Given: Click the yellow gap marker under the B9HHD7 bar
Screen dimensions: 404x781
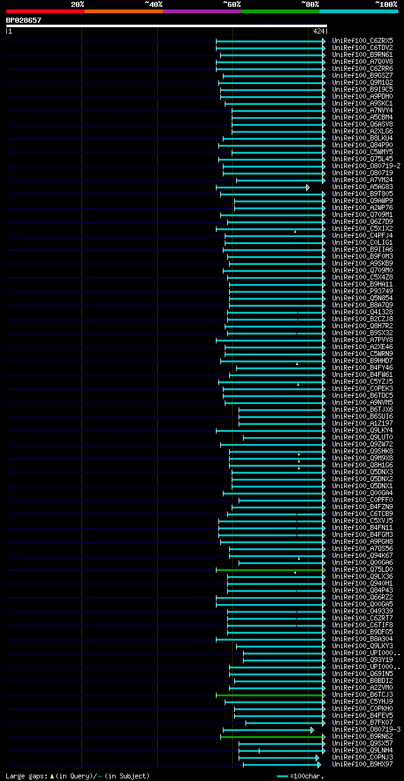Looking at the screenshot, I should tap(297, 364).
